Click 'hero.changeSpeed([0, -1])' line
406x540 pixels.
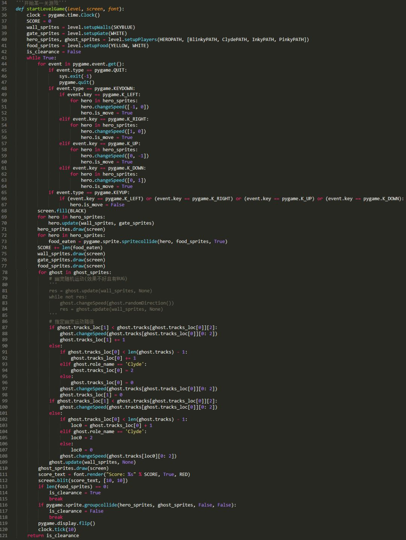click(115, 156)
